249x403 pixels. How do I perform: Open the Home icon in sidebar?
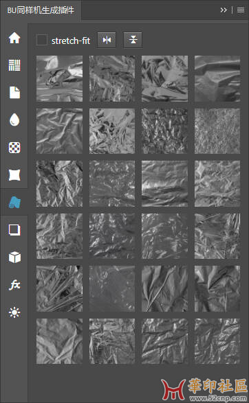[x=14, y=38]
